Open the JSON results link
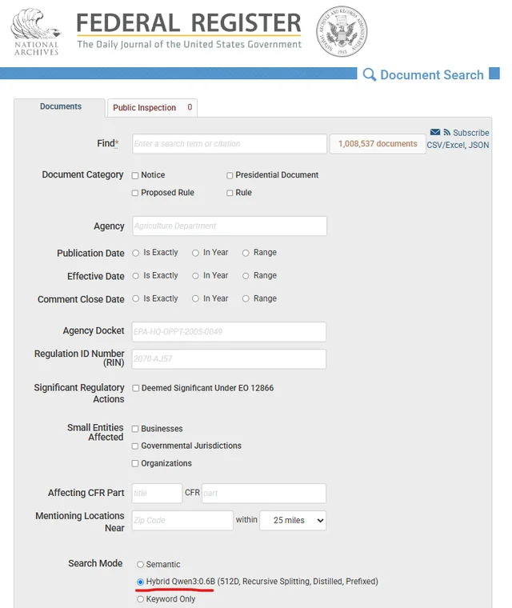 [478, 145]
